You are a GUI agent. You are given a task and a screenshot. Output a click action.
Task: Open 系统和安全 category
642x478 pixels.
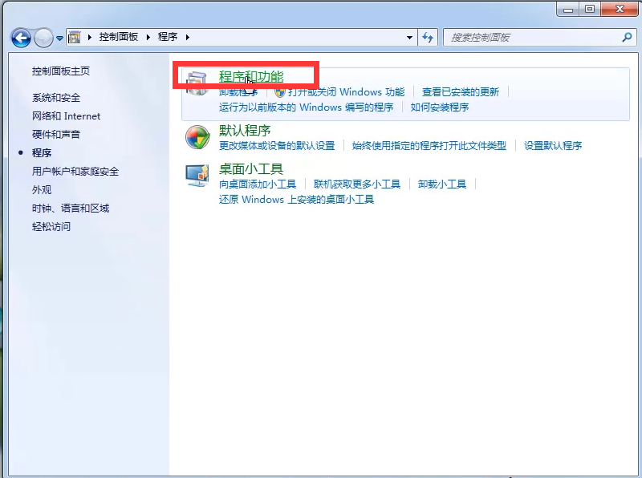56,98
